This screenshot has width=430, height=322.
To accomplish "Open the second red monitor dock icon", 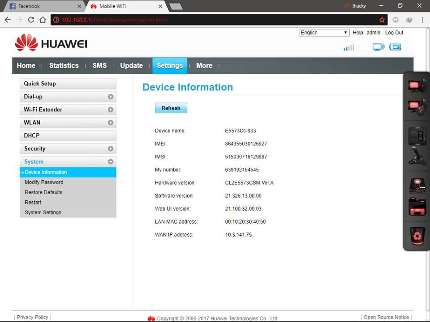I will pyautogui.click(x=417, y=106).
